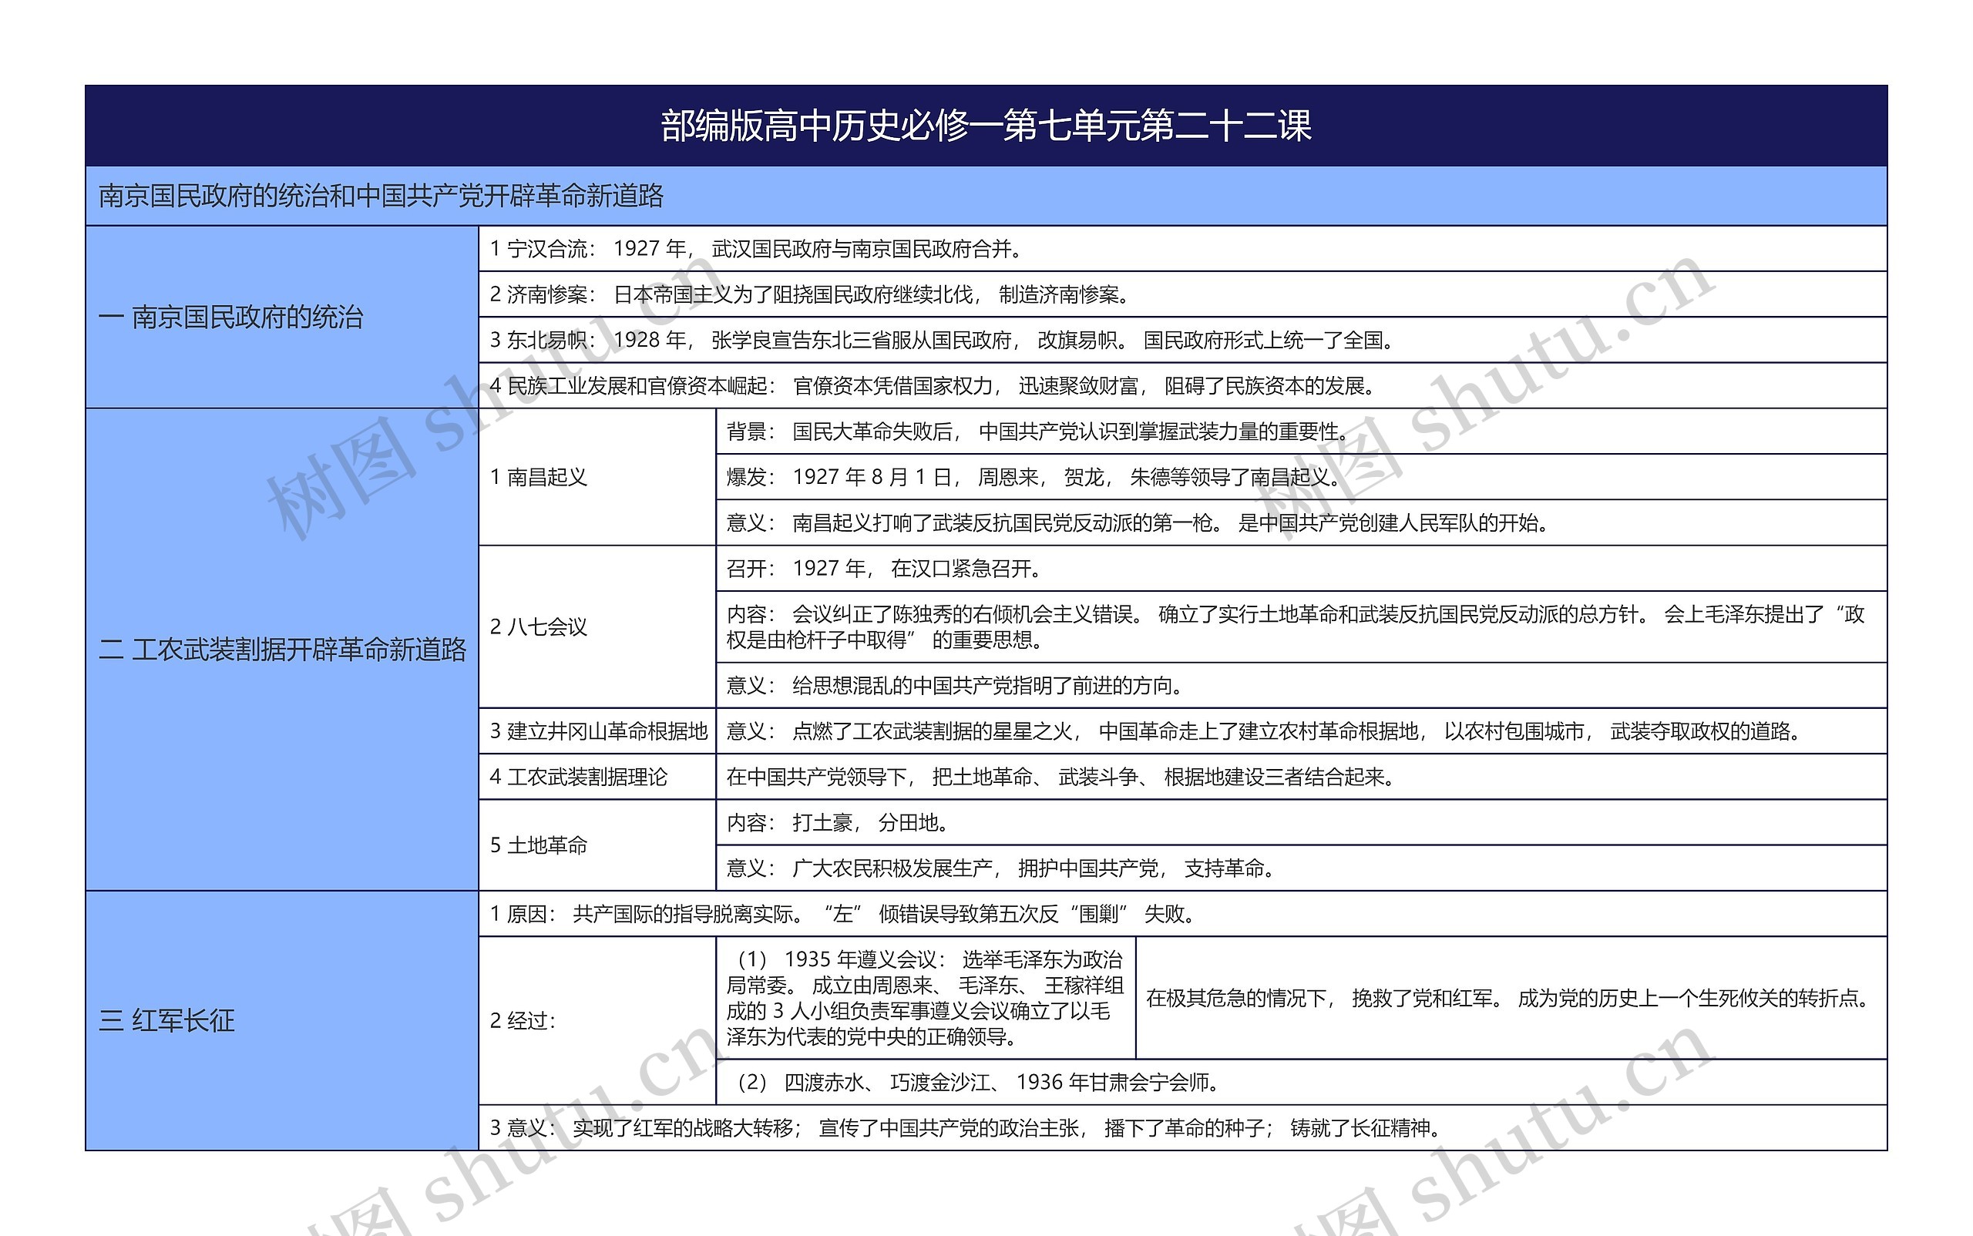Image resolution: width=1973 pixels, height=1236 pixels.
Task: Click the row 1 宁汉合流: 1927 年
Action: coord(1183,248)
